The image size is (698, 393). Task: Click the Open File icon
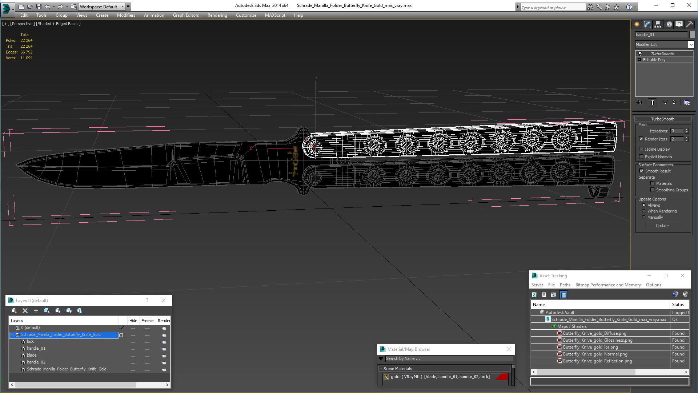(30, 7)
